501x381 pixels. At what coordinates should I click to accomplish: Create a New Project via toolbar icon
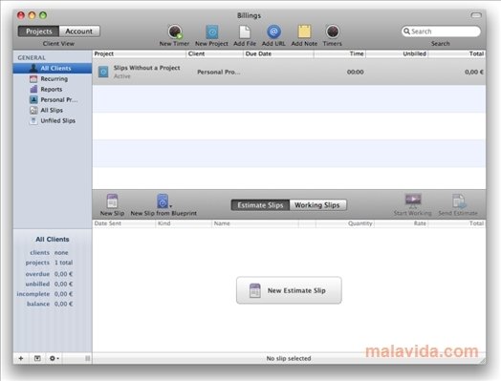click(212, 32)
